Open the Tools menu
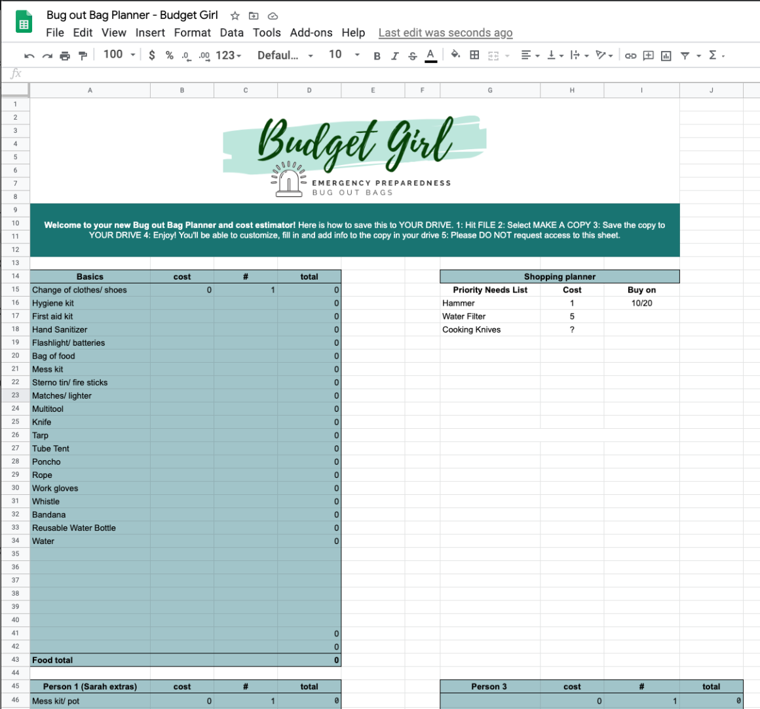Image resolution: width=760 pixels, height=709 pixels. (x=267, y=33)
